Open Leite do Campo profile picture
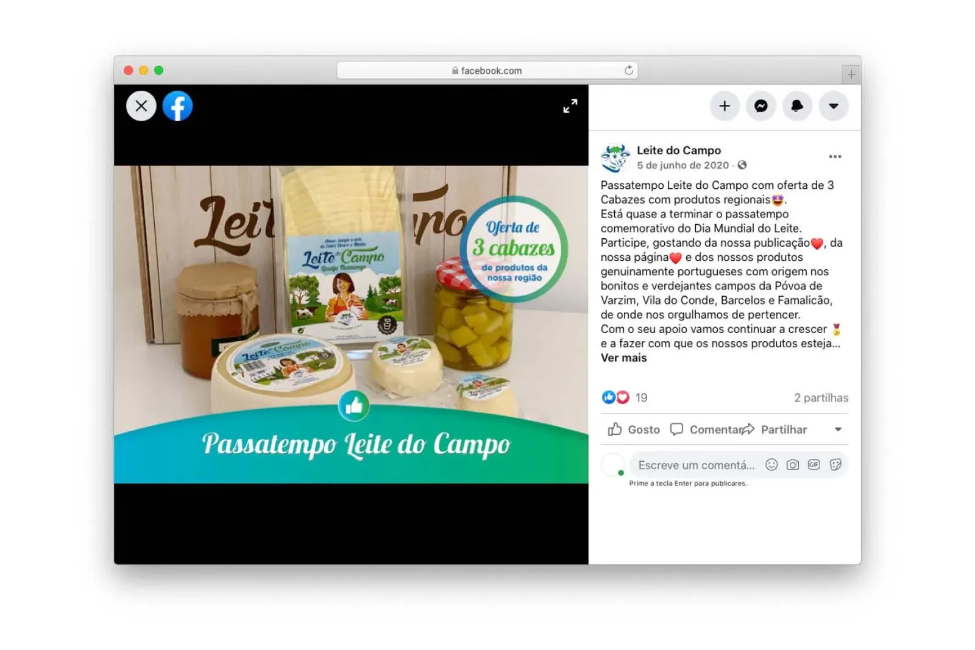Viewport: 975px width, 650px height. point(615,158)
